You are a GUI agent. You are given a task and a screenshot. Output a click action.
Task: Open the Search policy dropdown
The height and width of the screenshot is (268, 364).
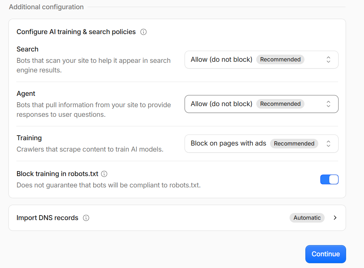tap(262, 60)
